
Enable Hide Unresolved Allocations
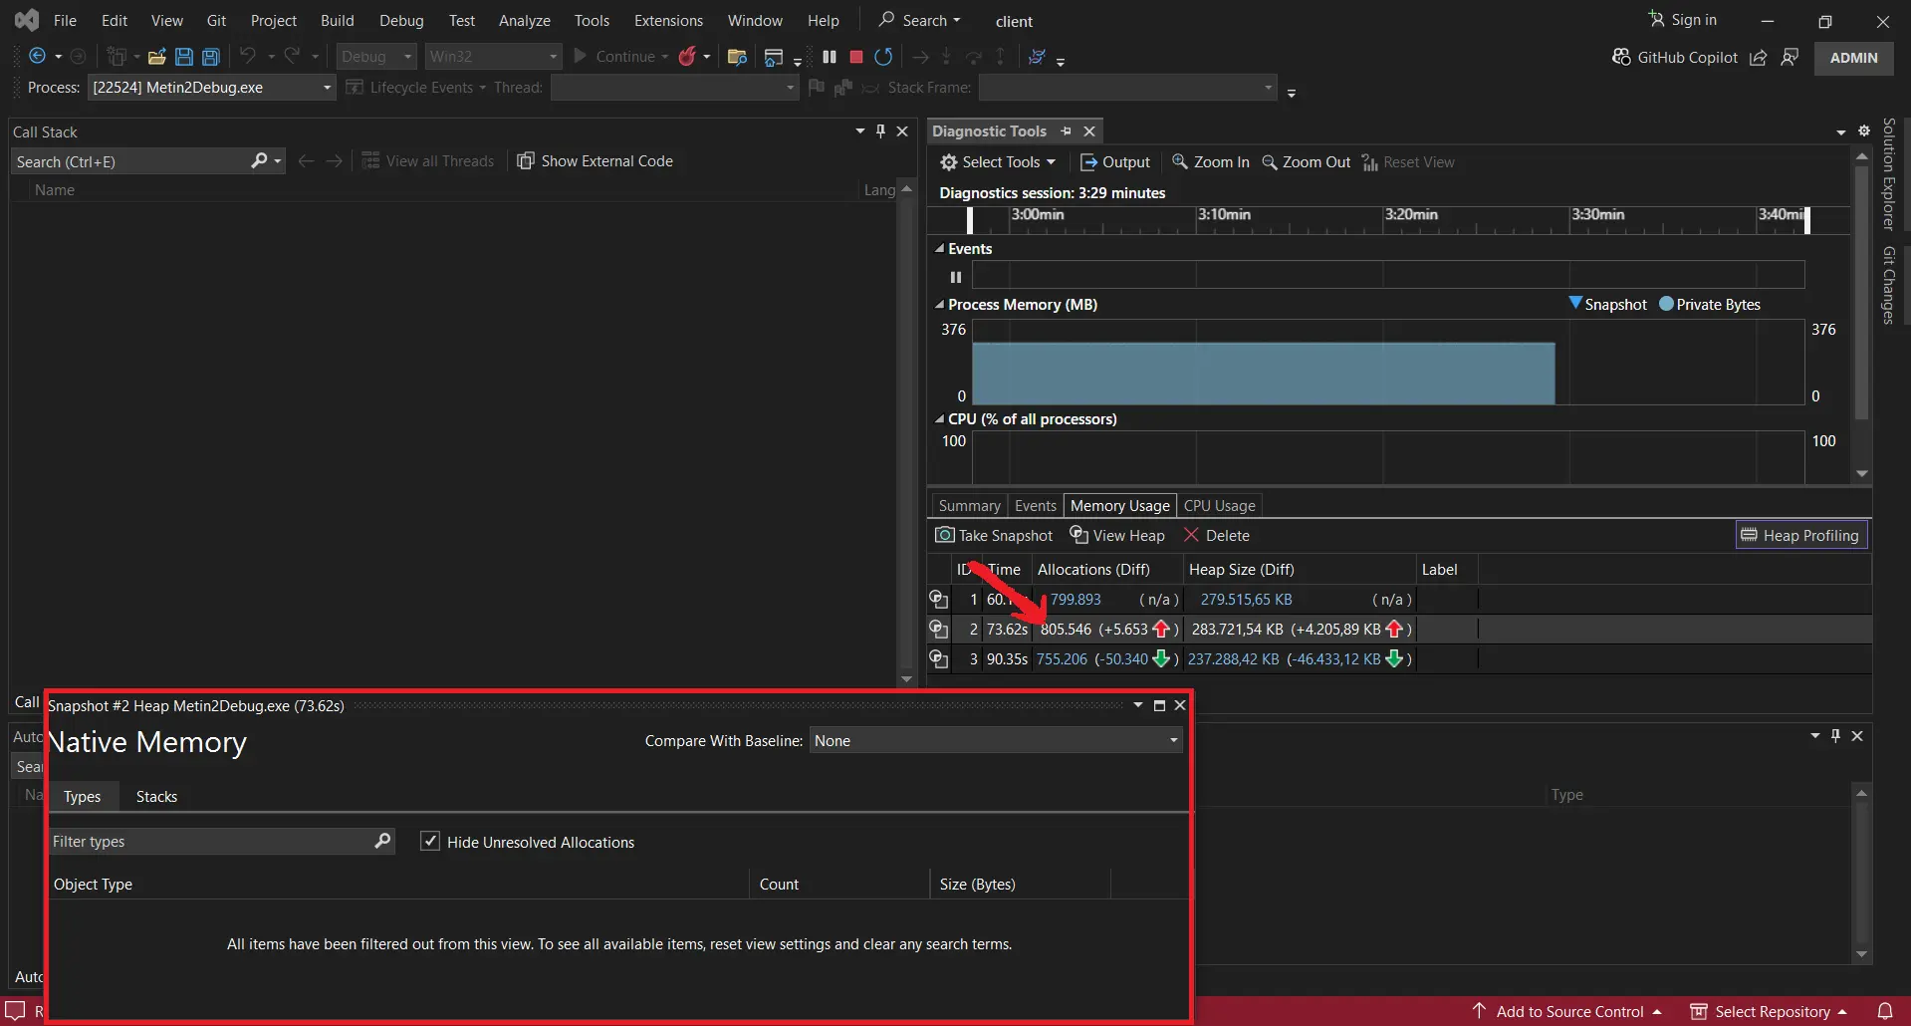(430, 842)
